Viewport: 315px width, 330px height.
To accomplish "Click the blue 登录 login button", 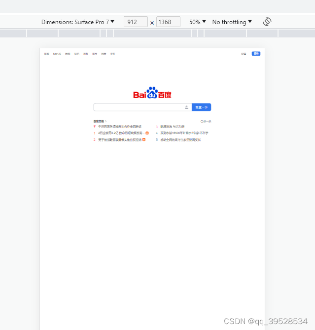I will (x=256, y=54).
